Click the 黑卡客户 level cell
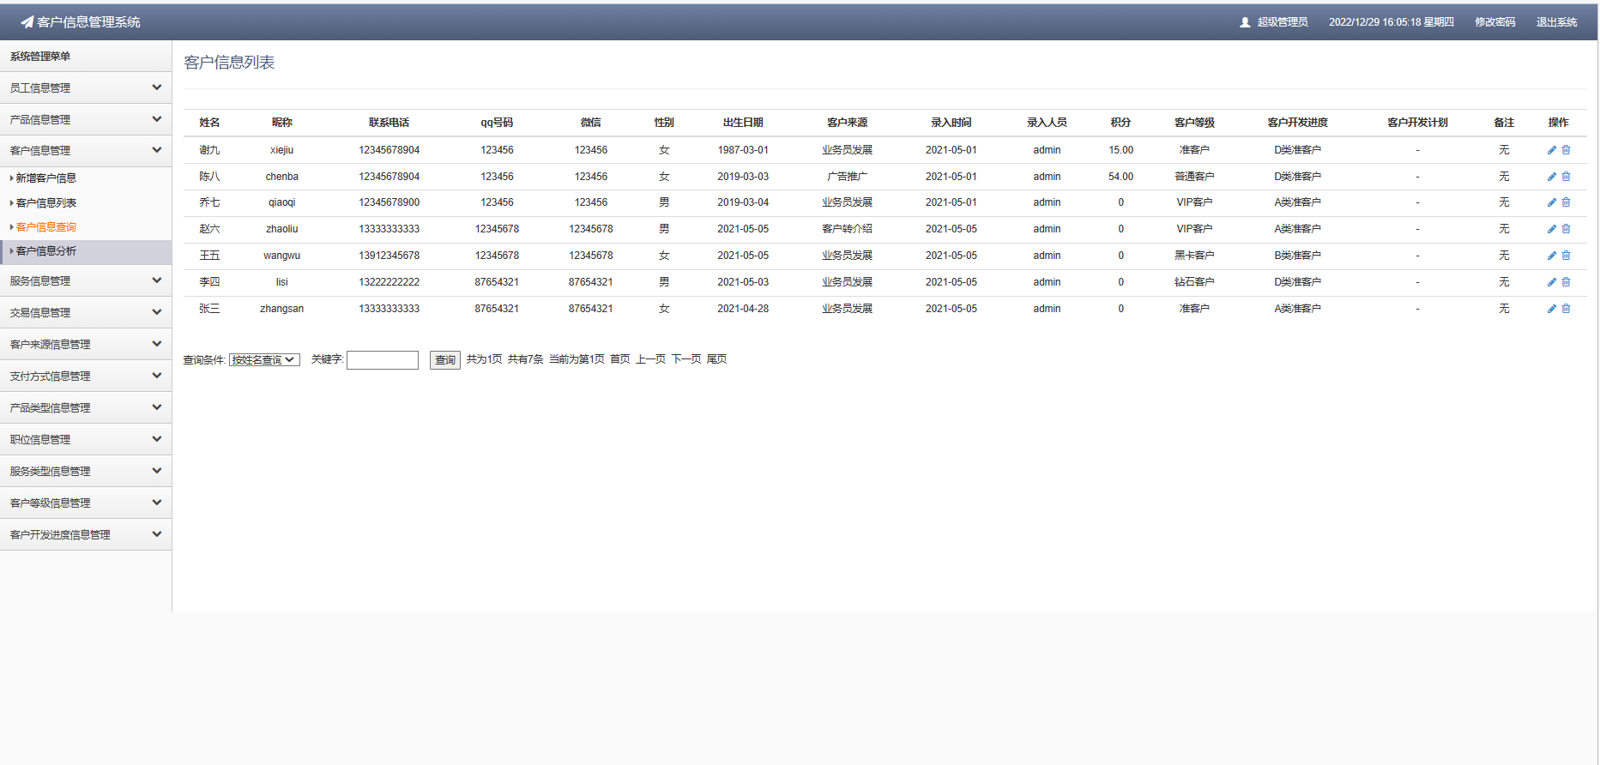 click(x=1194, y=256)
